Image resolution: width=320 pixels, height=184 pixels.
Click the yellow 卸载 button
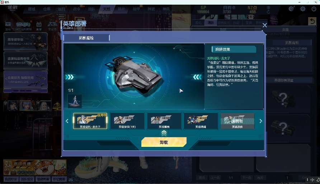click(x=164, y=142)
